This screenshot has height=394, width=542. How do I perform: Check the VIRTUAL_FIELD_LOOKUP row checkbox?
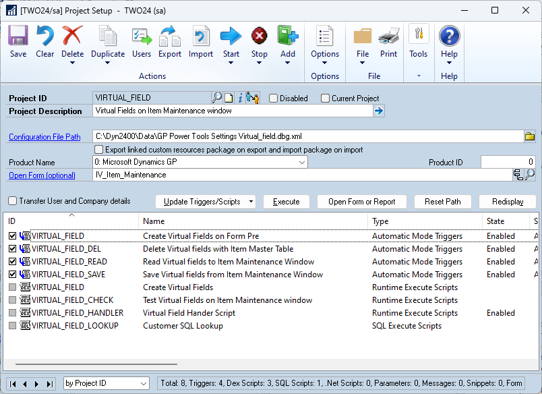(x=12, y=325)
